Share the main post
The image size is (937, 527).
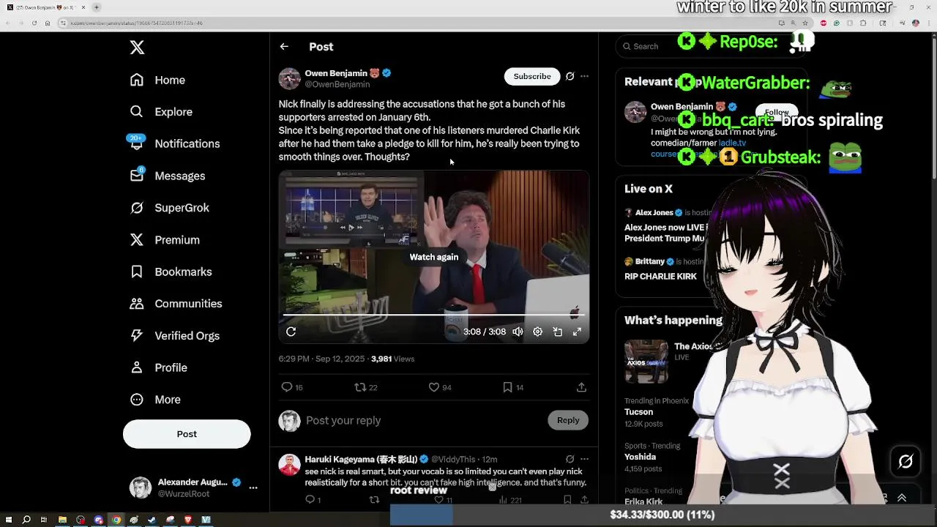coord(581,387)
